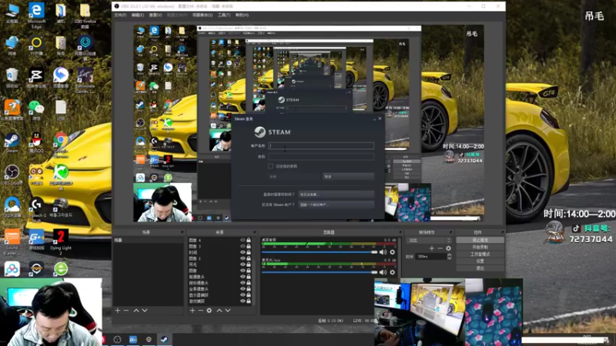Toggle visibility eye of 图像 3 source
This screenshot has width=616, height=346.
pyautogui.click(x=243, y=246)
